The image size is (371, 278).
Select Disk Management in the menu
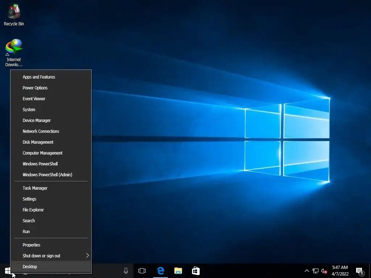coord(51,142)
